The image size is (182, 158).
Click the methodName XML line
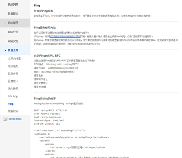(x=74, y=137)
